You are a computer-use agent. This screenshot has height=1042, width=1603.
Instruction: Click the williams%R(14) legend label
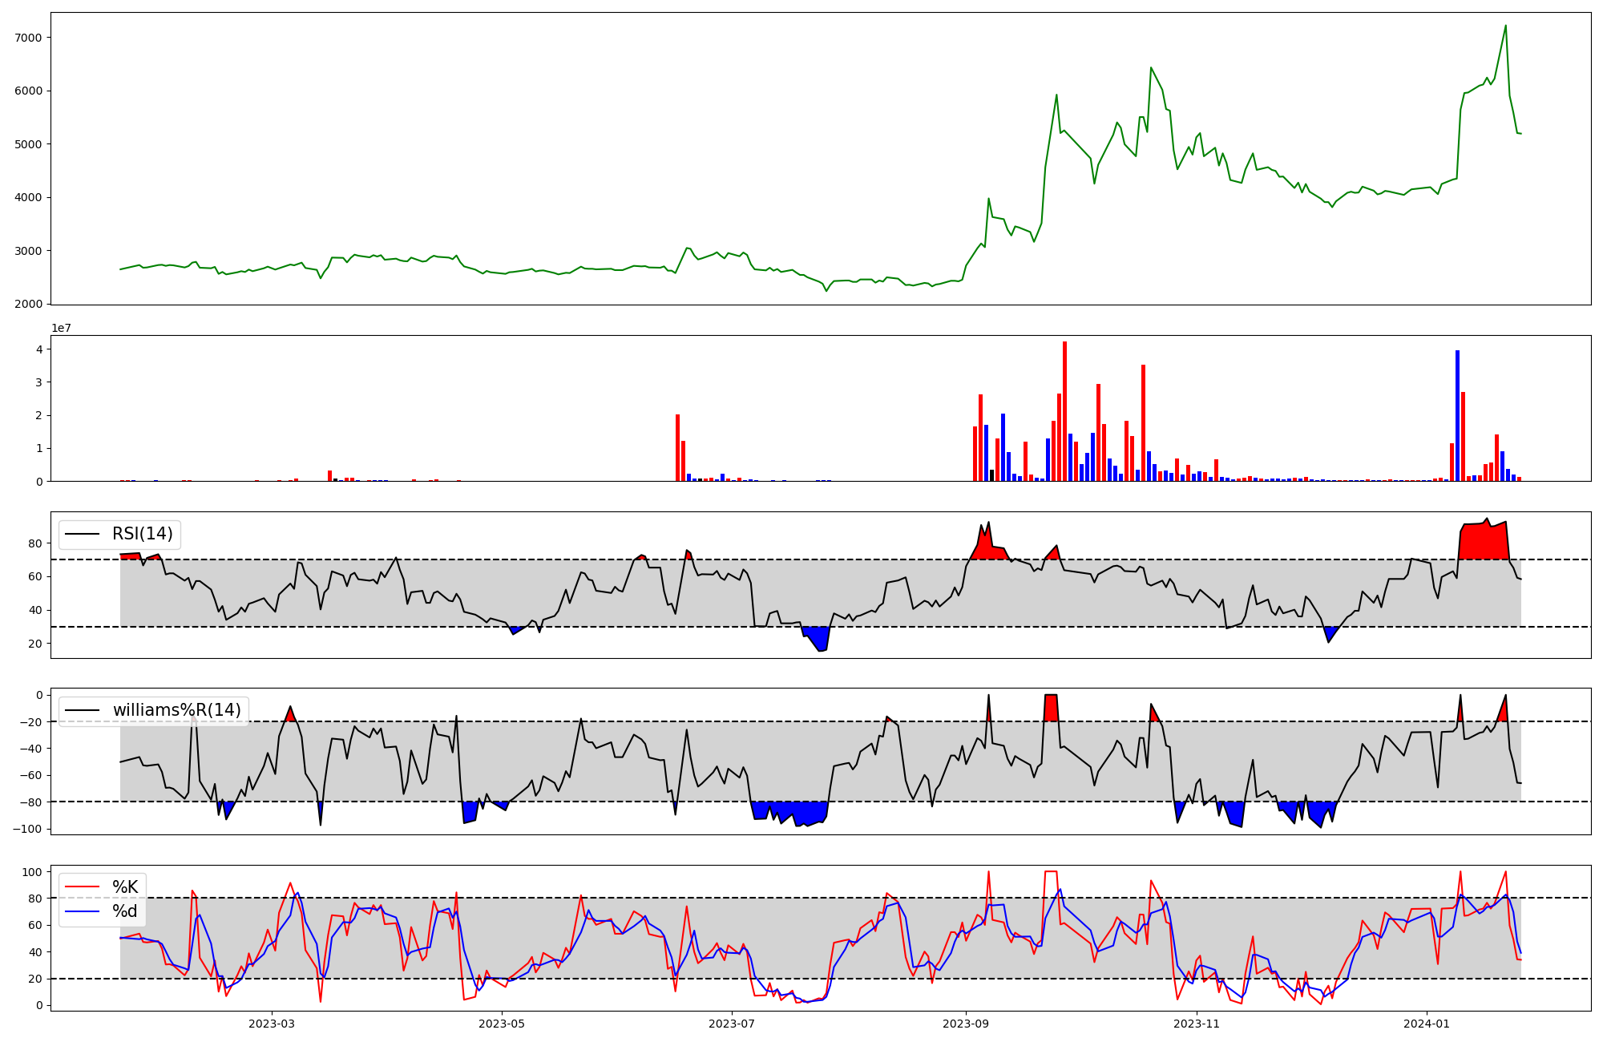pos(176,710)
